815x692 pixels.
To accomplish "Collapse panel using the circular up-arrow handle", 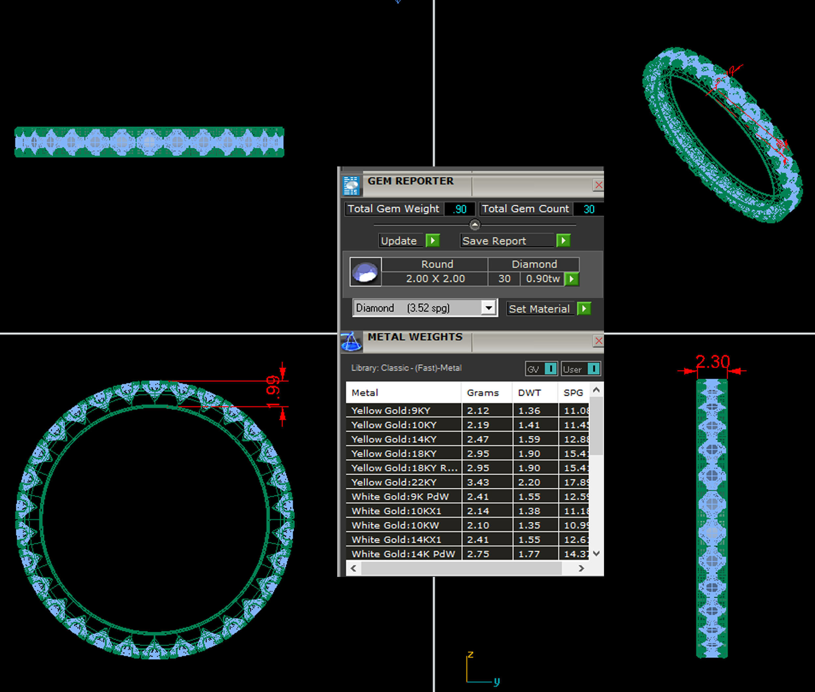I will tap(474, 225).
